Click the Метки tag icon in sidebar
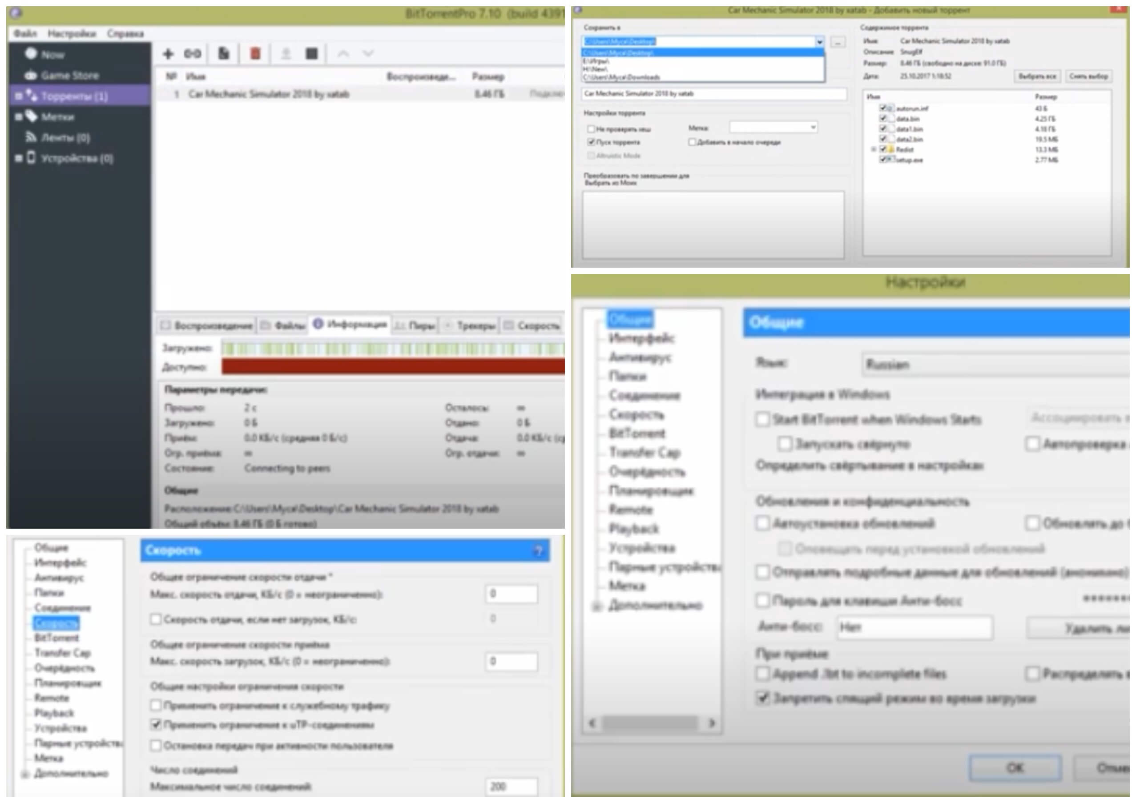The width and height of the screenshot is (1136, 803). 31,116
